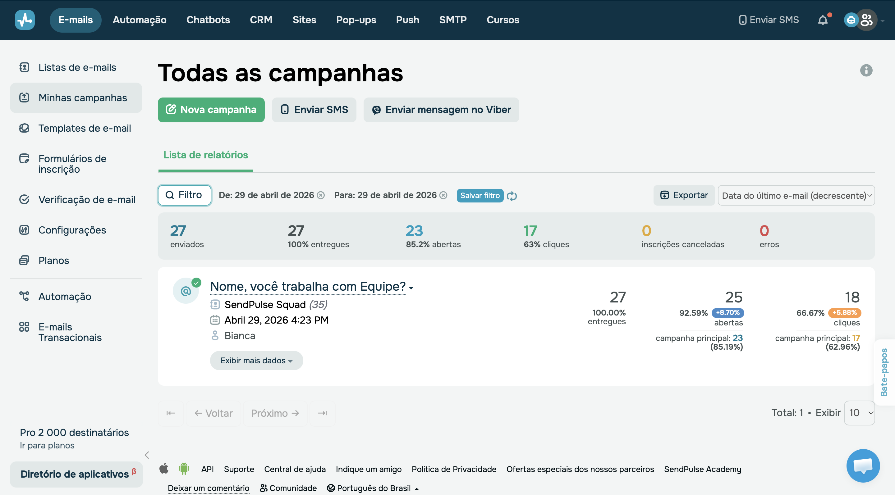Open Templates de e-mail in sidebar
895x495 pixels.
(76, 129)
